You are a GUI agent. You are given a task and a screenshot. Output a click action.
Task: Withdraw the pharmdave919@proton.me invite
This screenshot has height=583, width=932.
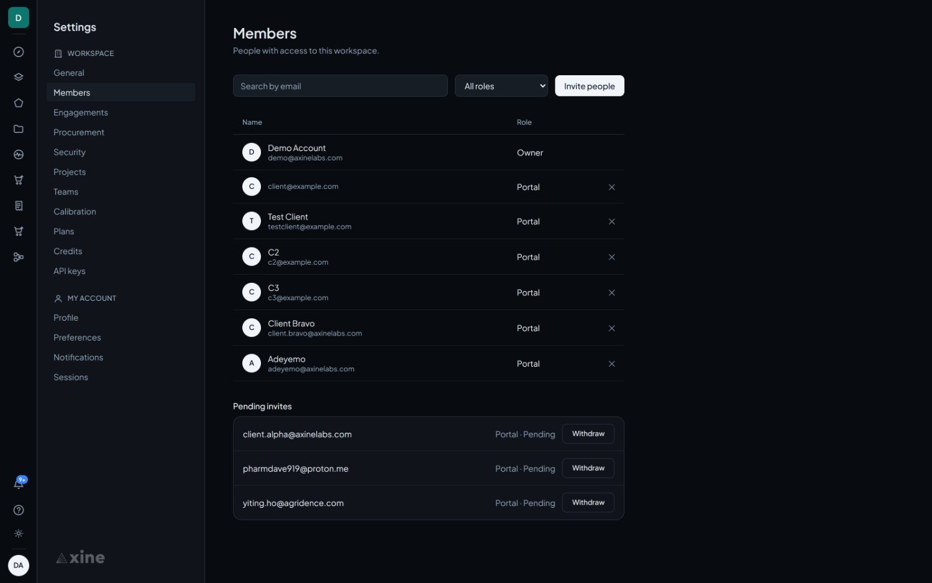(x=588, y=468)
